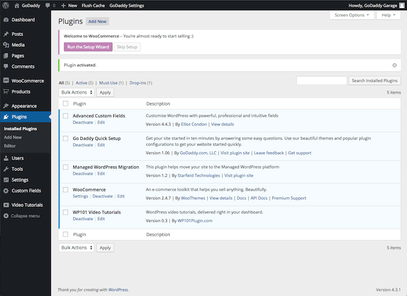Deactivate the Advanced Custom Fields plugin
The width and height of the screenshot is (407, 296).
tap(83, 122)
